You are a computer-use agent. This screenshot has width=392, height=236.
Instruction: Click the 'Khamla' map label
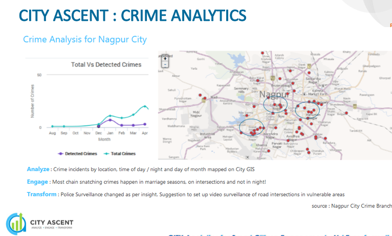tap(262, 145)
